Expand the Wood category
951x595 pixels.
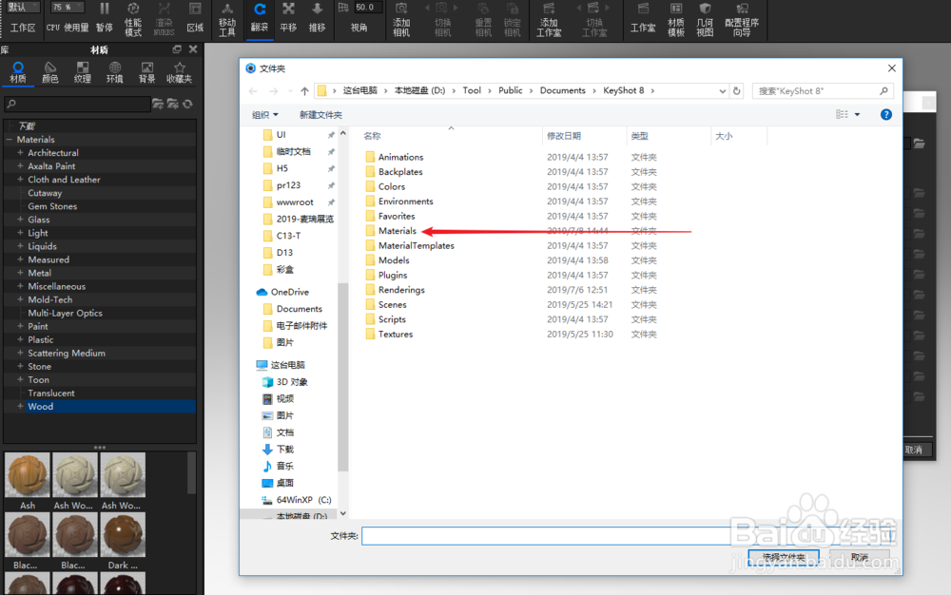20,406
